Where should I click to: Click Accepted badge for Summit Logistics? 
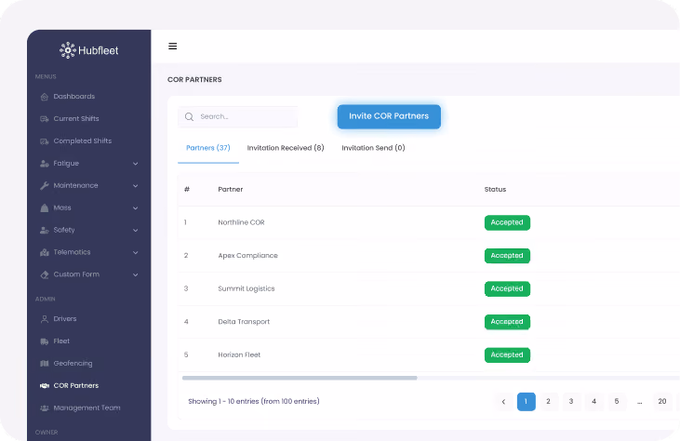tap(507, 288)
